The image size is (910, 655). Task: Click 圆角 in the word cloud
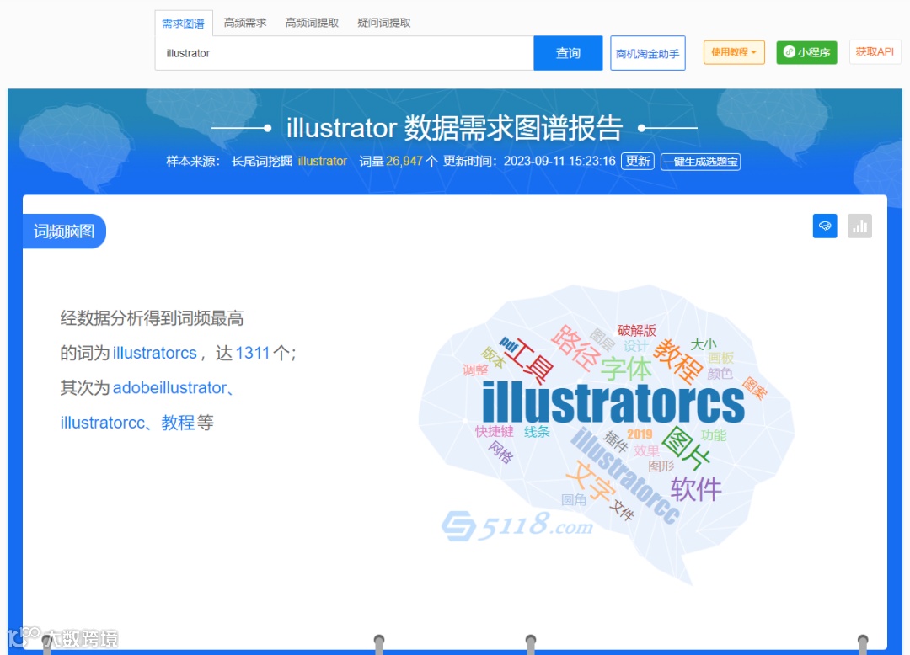point(574,499)
